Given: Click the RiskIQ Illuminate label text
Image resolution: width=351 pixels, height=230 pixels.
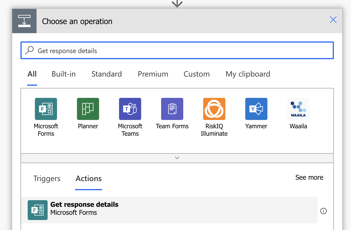Looking at the screenshot, I should 214,130.
